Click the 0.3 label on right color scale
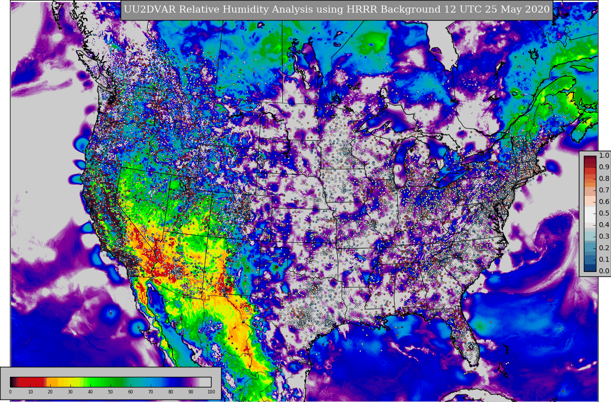This screenshot has height=402, width=611. 604,236
